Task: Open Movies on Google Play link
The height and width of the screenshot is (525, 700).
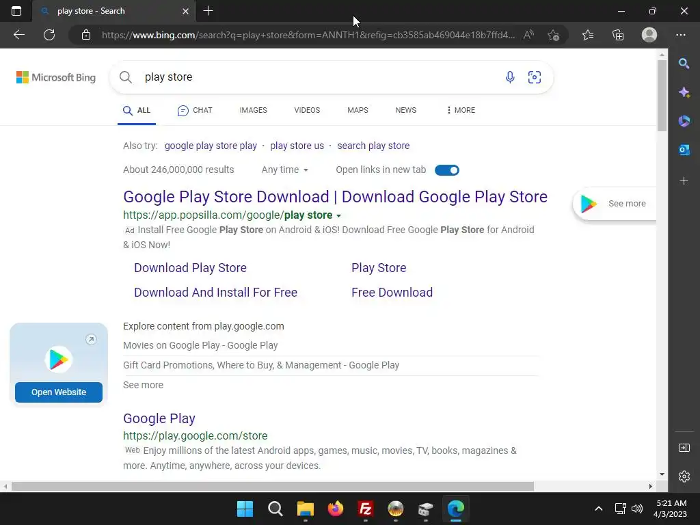Action: point(200,345)
